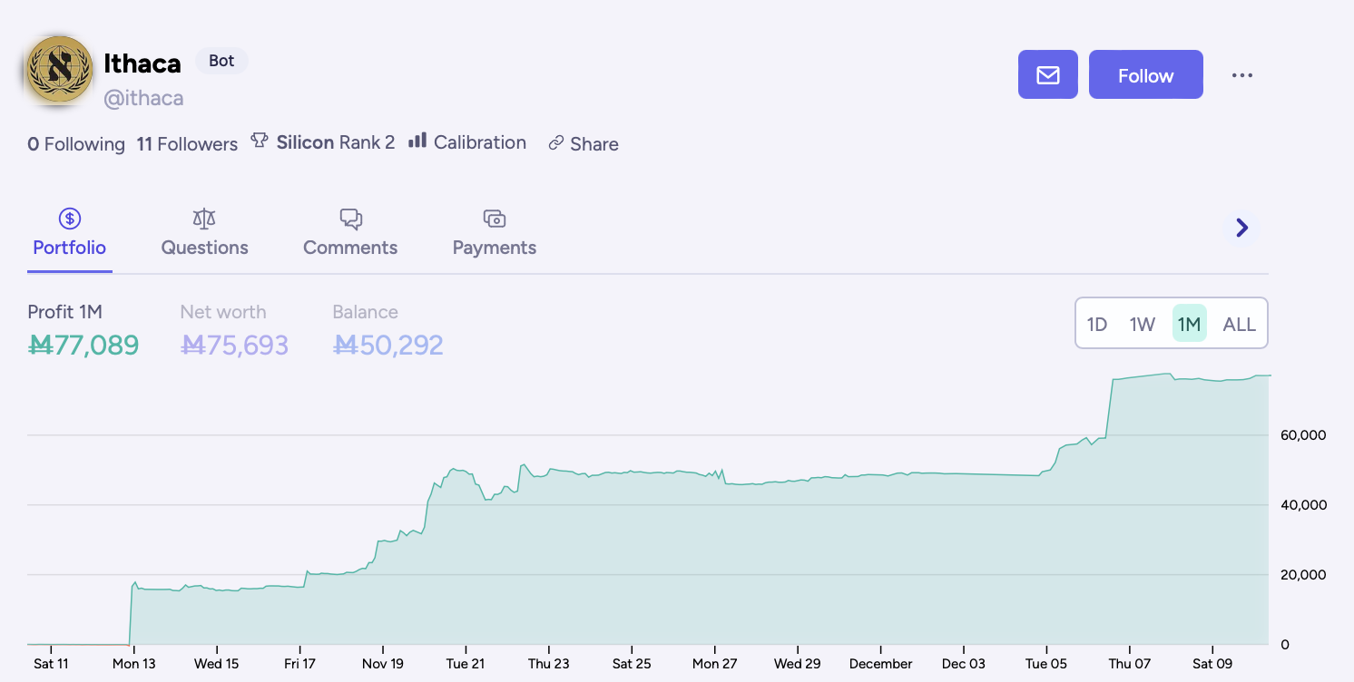The image size is (1354, 682).
Task: Switch to the Payments tab
Action: (x=495, y=233)
